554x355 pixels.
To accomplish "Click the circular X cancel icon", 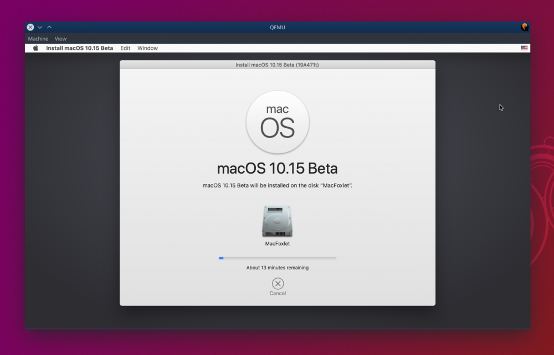I will pyautogui.click(x=278, y=284).
